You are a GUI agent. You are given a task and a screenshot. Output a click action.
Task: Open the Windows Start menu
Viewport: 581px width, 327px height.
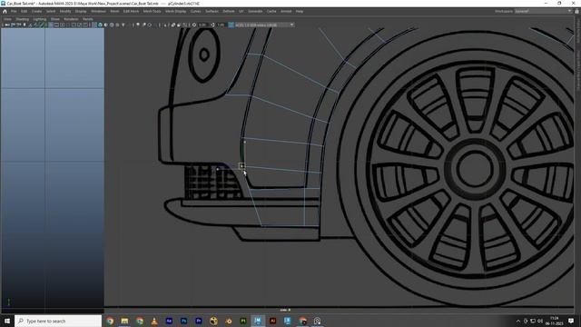7,321
